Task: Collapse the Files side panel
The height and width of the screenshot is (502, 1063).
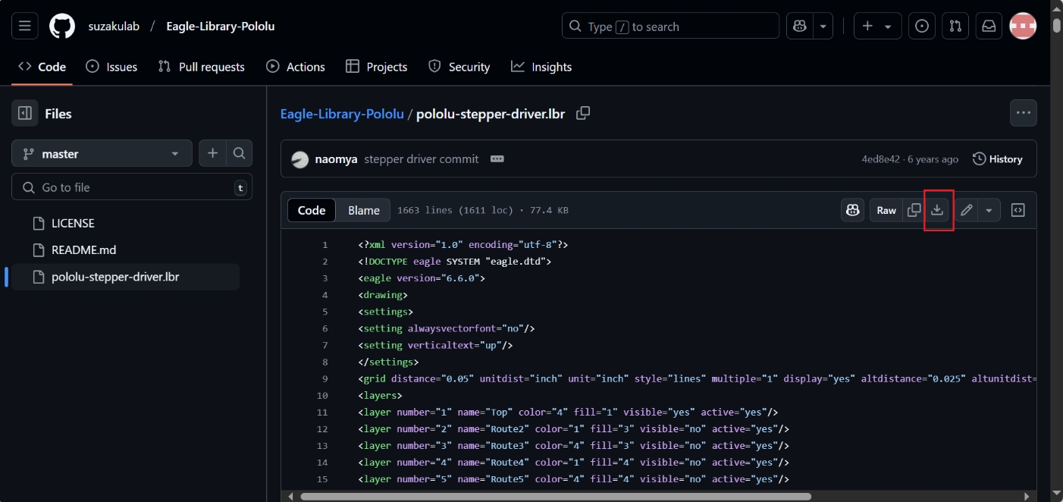Action: [24, 113]
